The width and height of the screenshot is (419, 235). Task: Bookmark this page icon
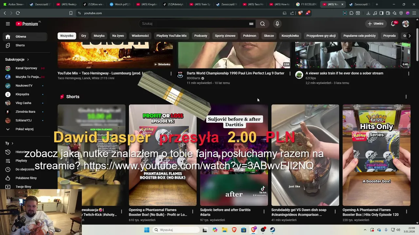pyautogui.click(x=71, y=13)
